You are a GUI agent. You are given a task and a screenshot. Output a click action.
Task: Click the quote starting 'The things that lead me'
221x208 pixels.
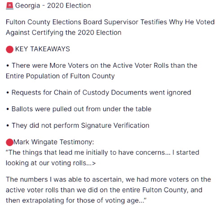pyautogui.click(x=102, y=152)
